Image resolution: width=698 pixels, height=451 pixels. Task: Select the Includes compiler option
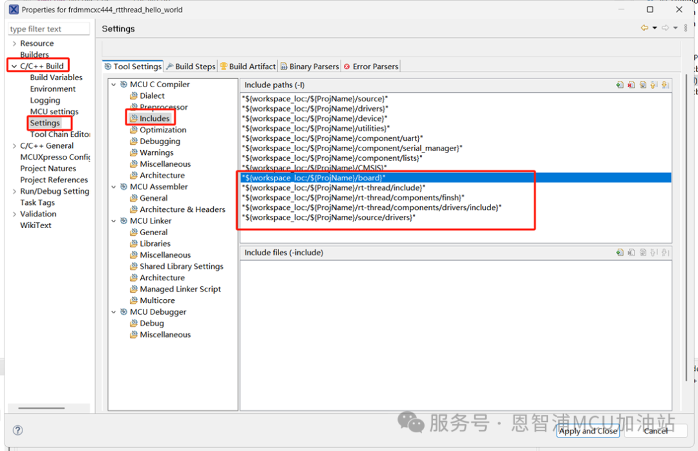[x=154, y=118]
